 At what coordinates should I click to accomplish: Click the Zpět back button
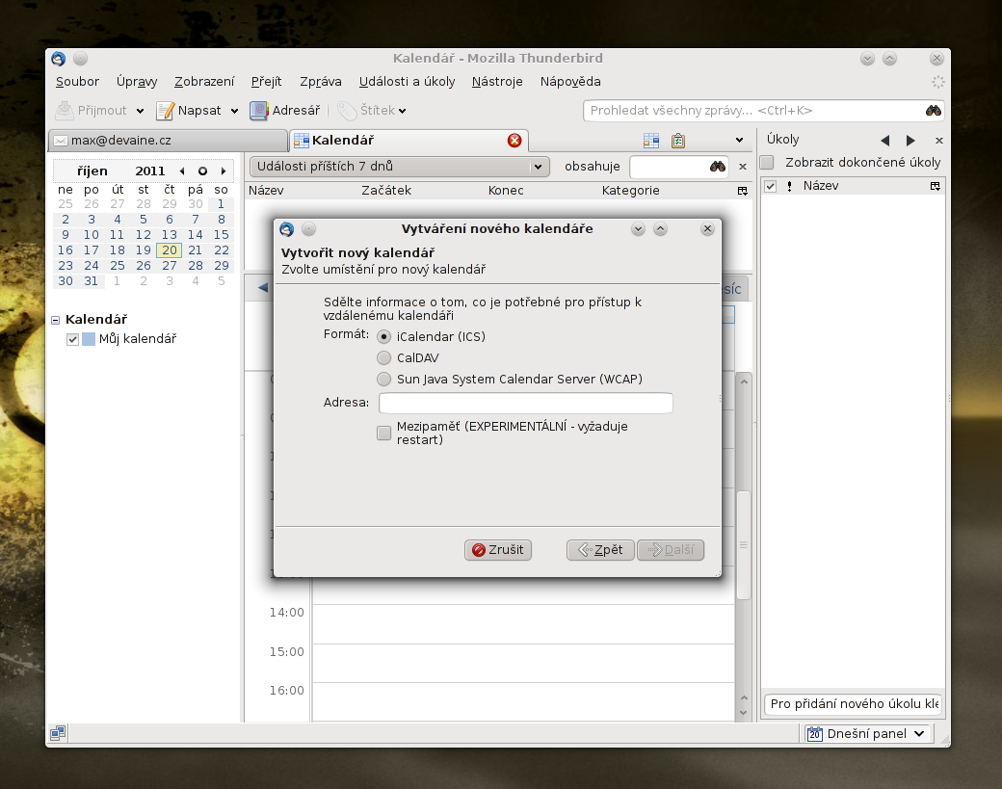pyautogui.click(x=600, y=550)
